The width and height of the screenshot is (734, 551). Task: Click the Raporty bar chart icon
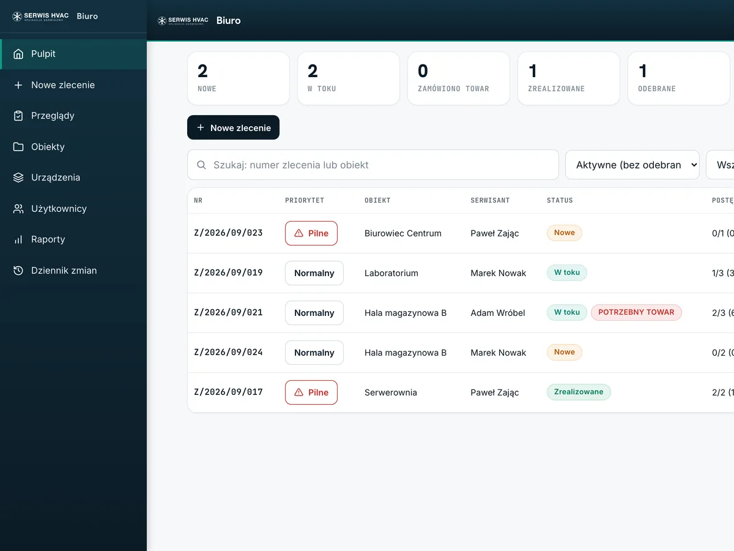18,239
